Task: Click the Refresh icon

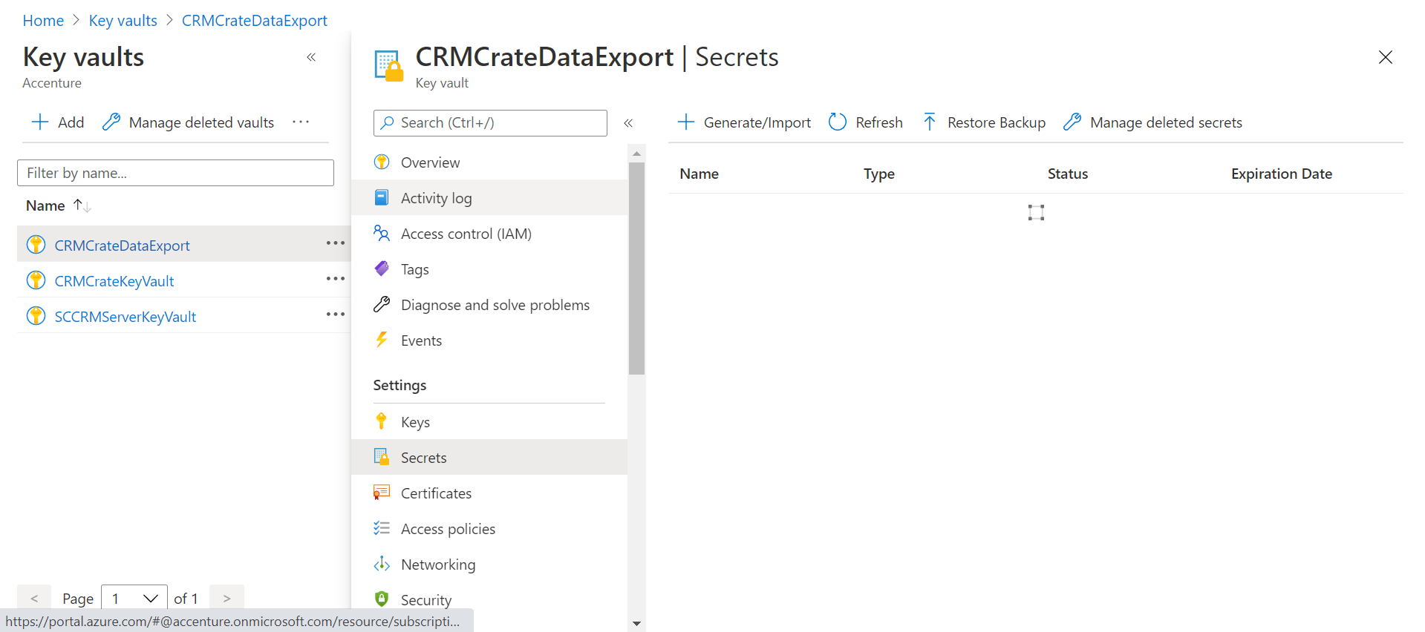Action: [838, 122]
